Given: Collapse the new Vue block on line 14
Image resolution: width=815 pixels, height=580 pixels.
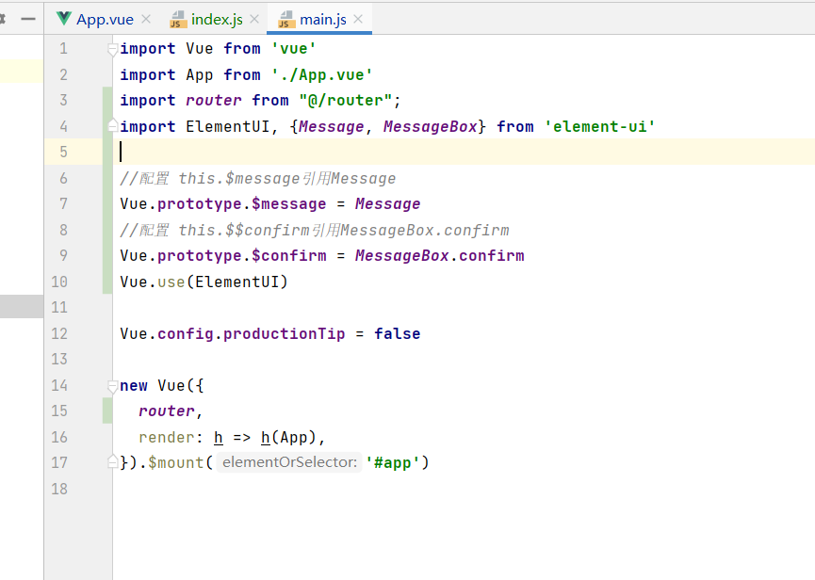Looking at the screenshot, I should (x=112, y=386).
